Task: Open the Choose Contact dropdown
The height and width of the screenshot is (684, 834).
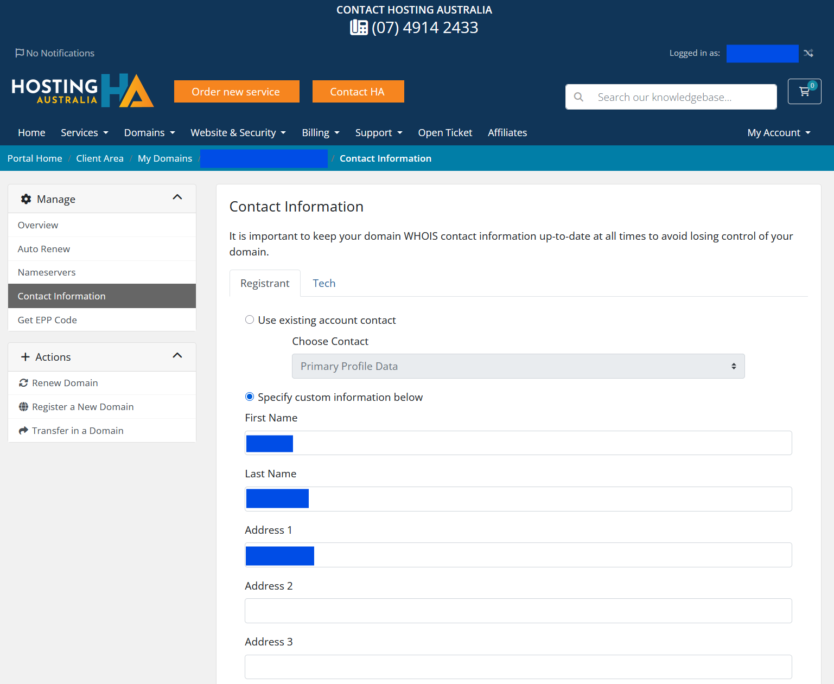Action: pos(518,366)
